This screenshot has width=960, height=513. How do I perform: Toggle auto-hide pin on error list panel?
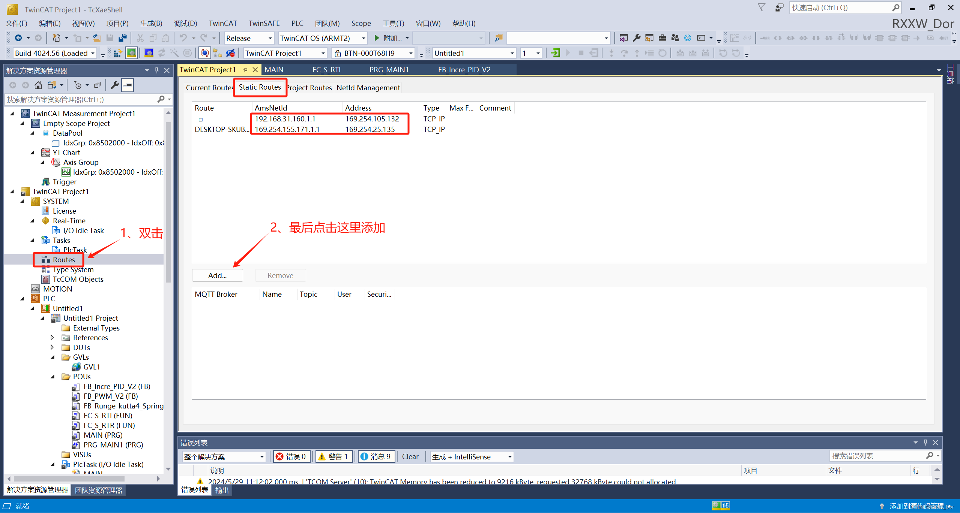pos(925,442)
